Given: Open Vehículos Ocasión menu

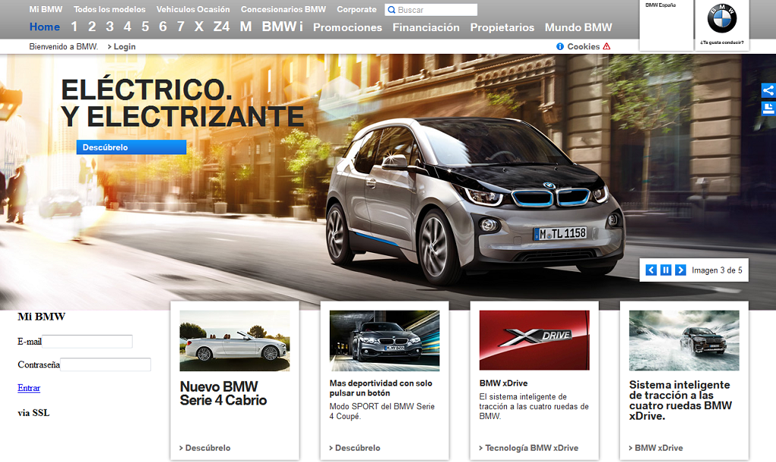Looking at the screenshot, I should point(193,9).
